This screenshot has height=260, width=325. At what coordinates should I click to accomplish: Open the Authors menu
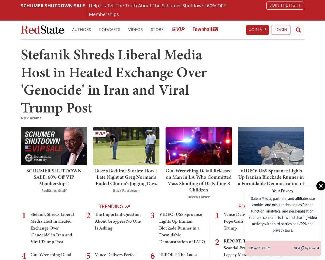pos(82,30)
